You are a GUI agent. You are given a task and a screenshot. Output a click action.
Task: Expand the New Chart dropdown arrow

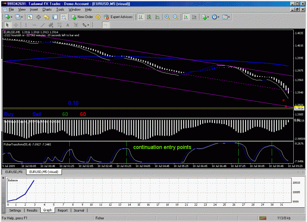click(11, 17)
